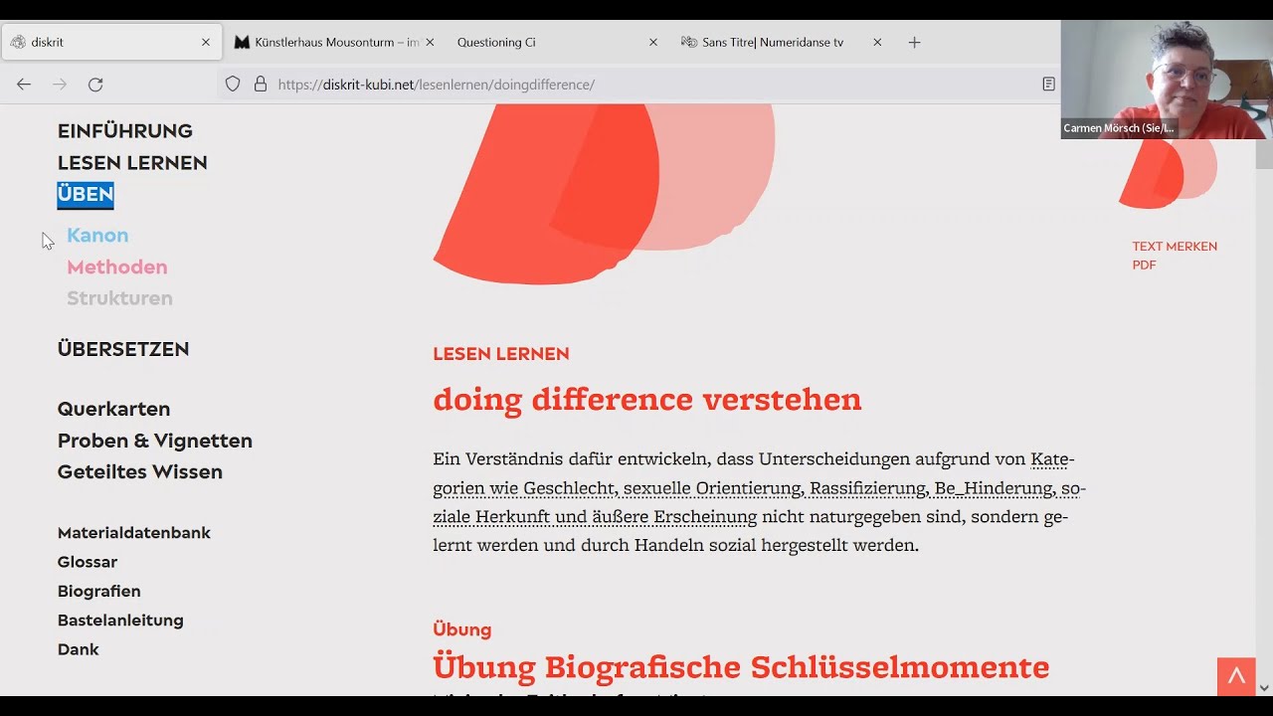Viewport: 1273px width, 716px height.
Task: Open Proben & Vignetten link
Action: 155,441
